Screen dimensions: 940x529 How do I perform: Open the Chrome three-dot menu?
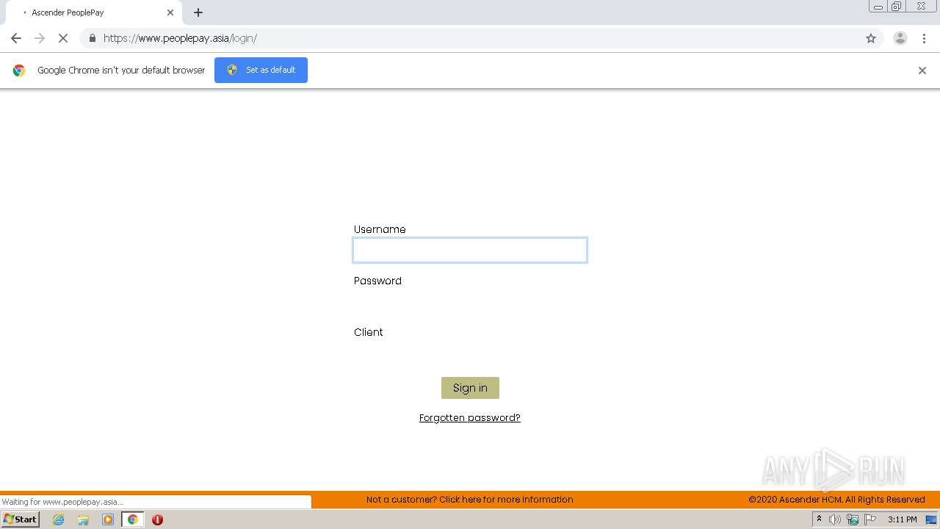(x=925, y=38)
